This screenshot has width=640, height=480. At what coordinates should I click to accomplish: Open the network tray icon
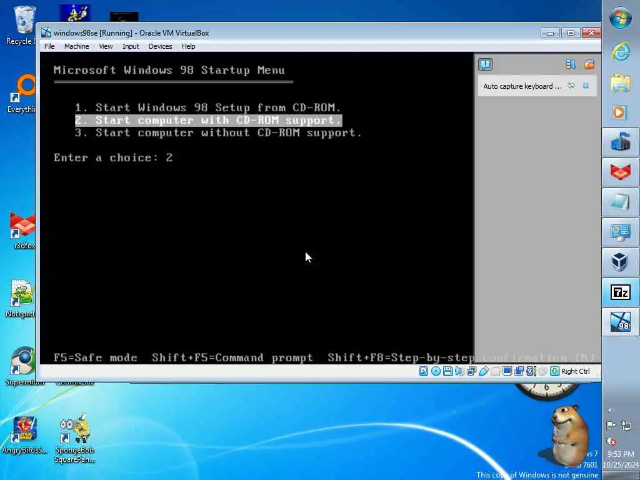coord(626,426)
